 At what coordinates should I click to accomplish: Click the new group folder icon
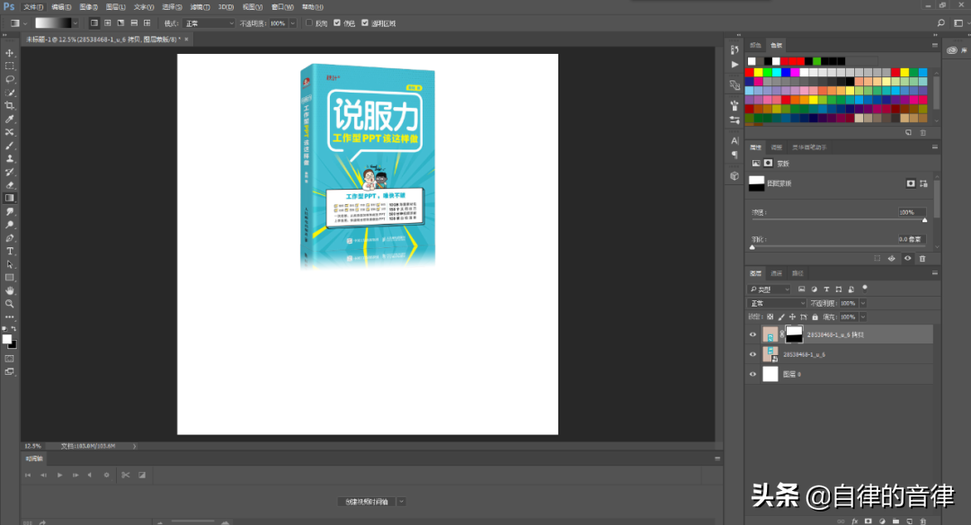pyautogui.click(x=895, y=521)
